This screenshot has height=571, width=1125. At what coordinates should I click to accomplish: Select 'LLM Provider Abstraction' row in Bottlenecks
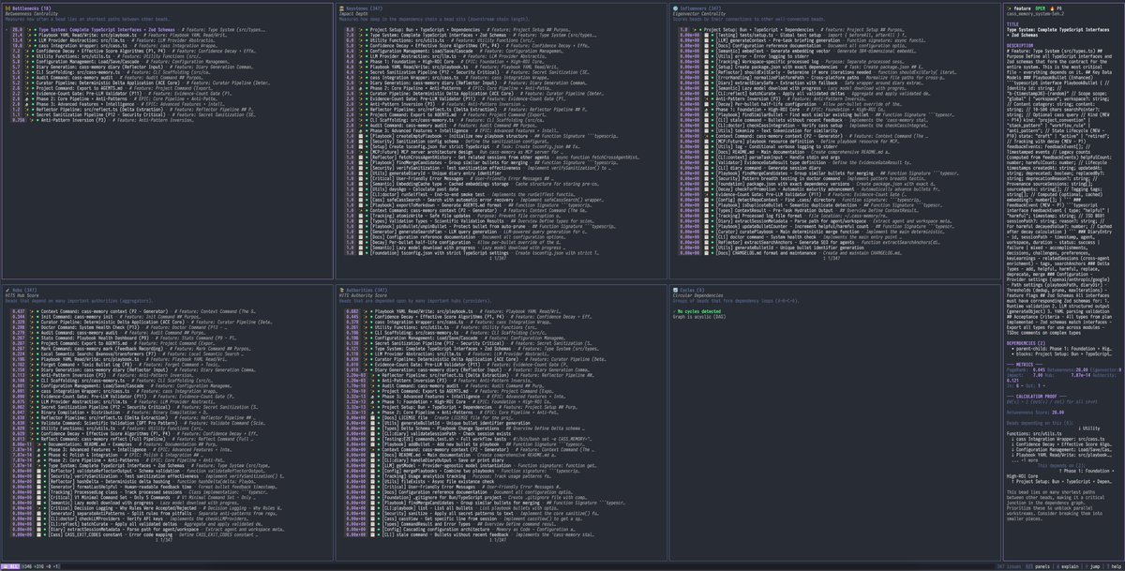click(112, 40)
